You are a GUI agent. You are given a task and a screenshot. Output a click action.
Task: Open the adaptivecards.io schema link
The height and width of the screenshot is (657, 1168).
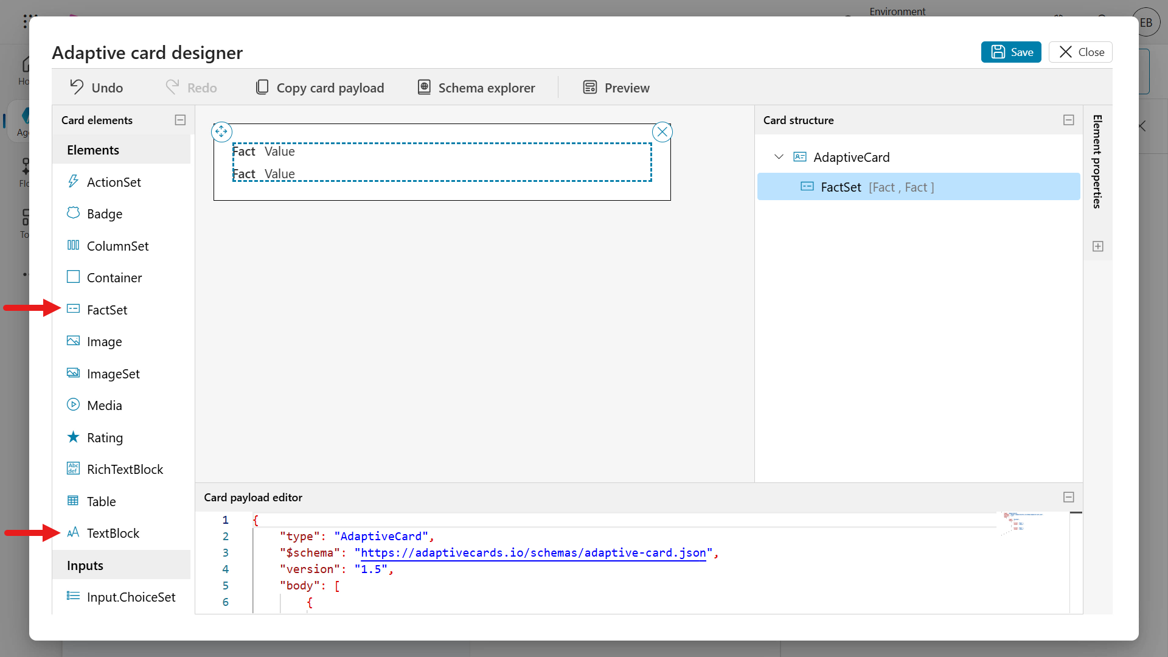point(533,553)
